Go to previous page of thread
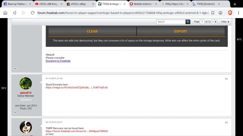243x136 pixels. pos(213,22)
